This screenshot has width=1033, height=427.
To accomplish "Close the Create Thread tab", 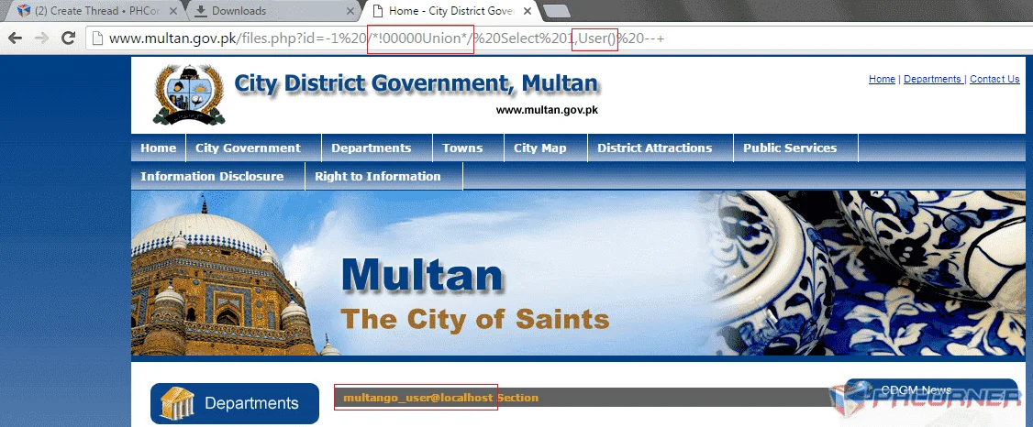I will (173, 10).
